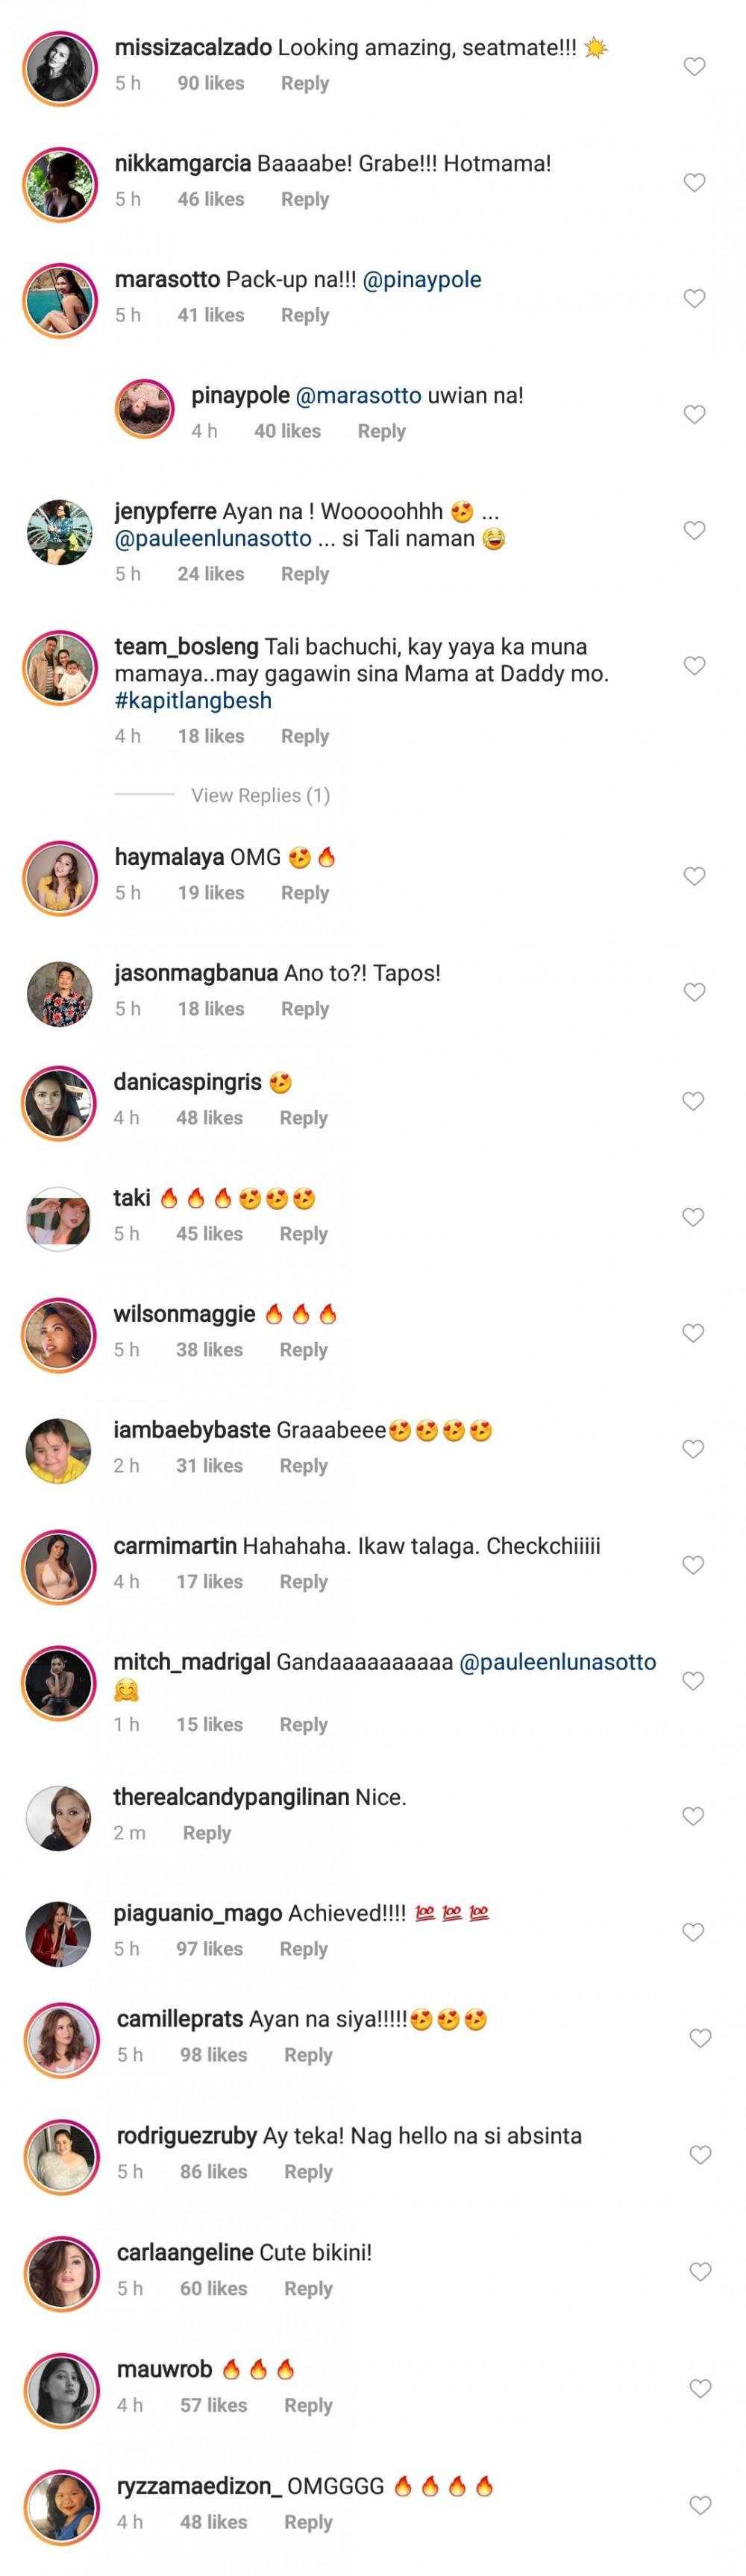Like danicaspingris's comment heart icon
Image resolution: width=746 pixels, height=2576 pixels.
click(694, 1101)
